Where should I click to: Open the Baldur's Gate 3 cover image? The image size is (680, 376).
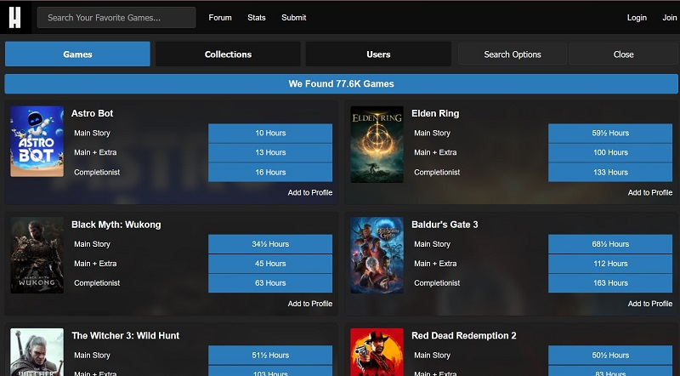click(x=377, y=255)
